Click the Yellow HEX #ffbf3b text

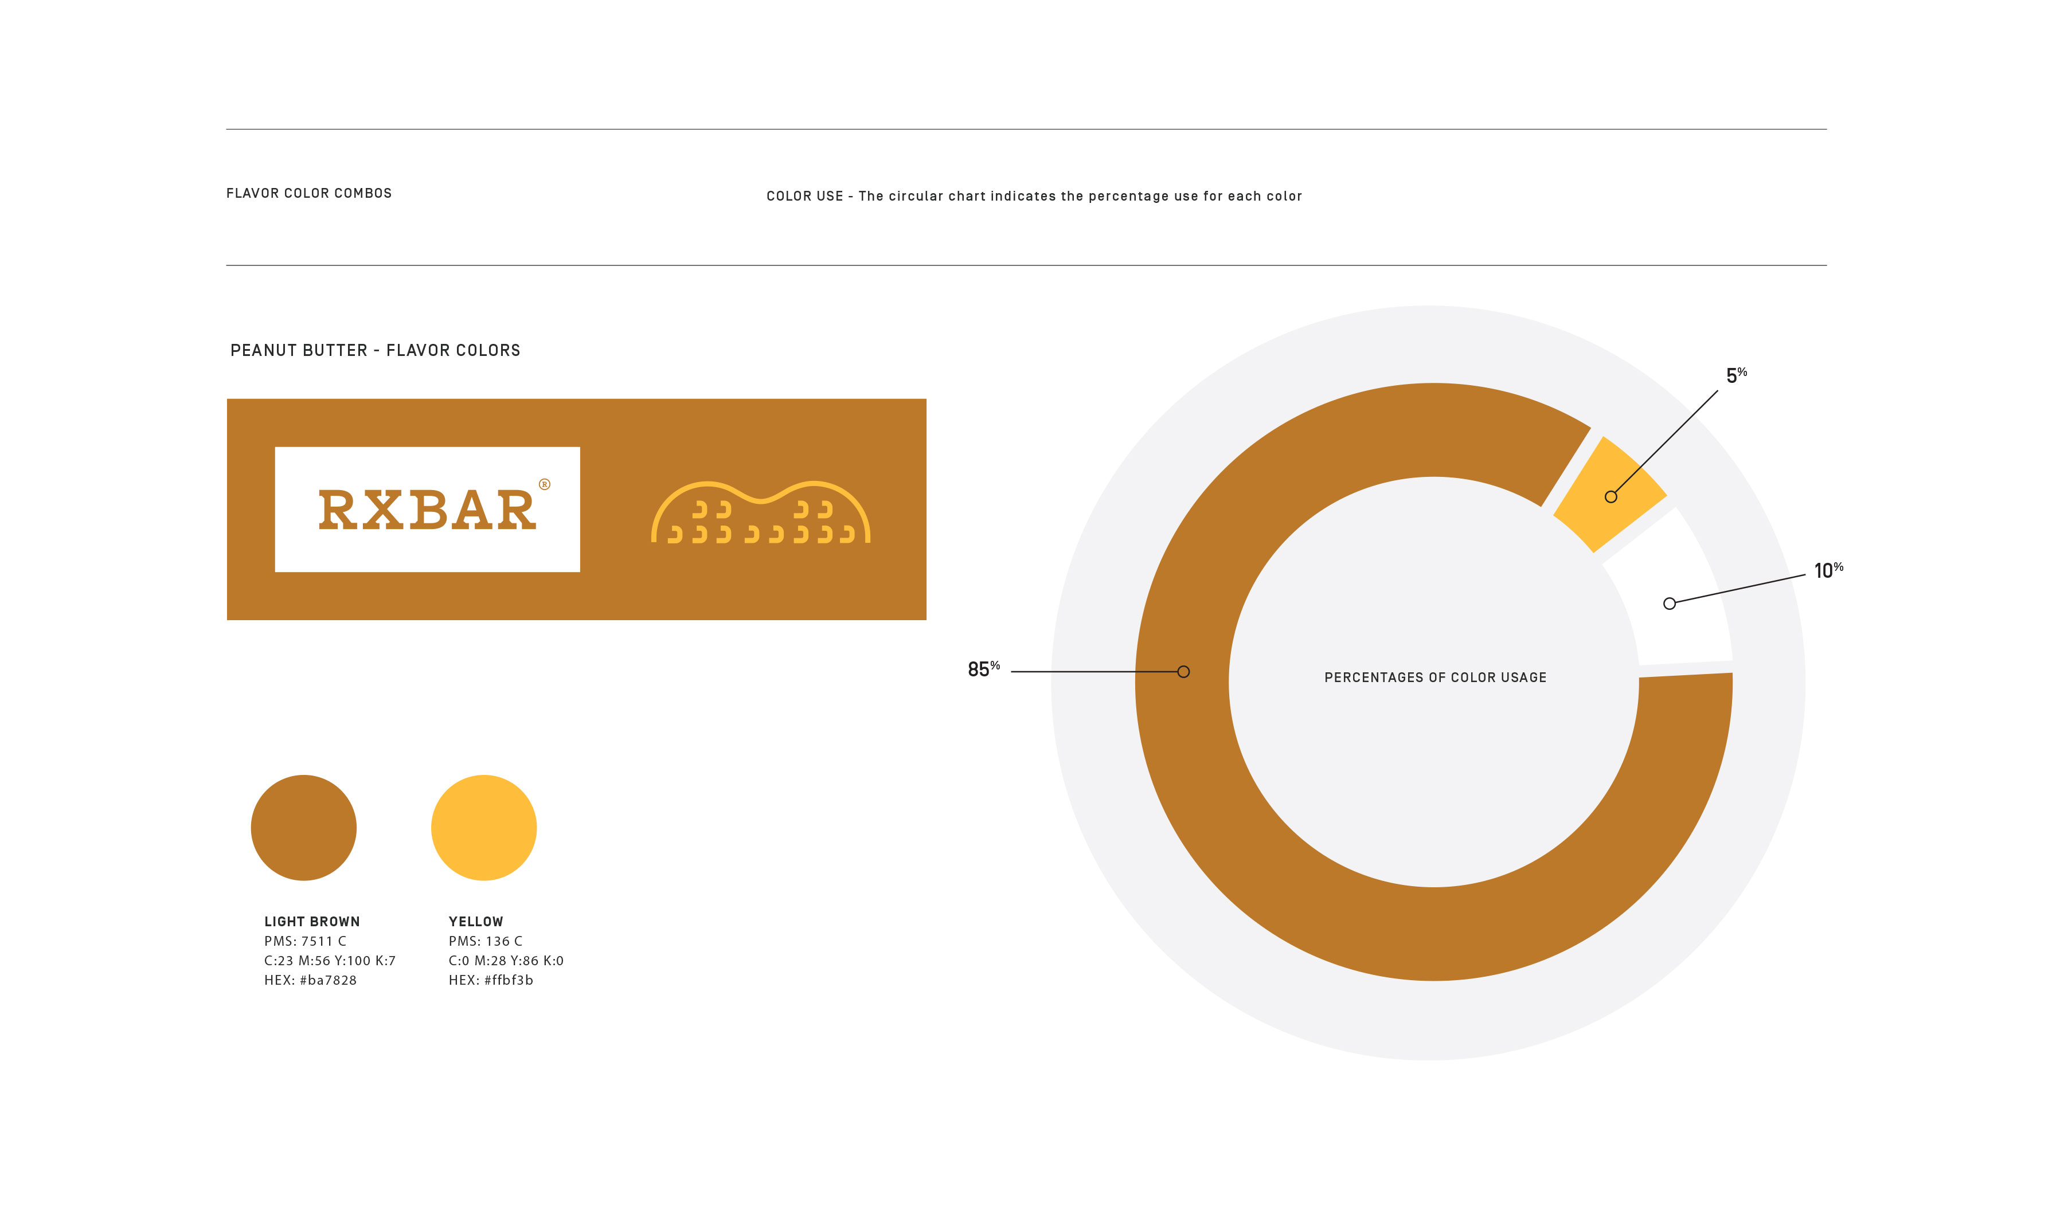(x=490, y=980)
